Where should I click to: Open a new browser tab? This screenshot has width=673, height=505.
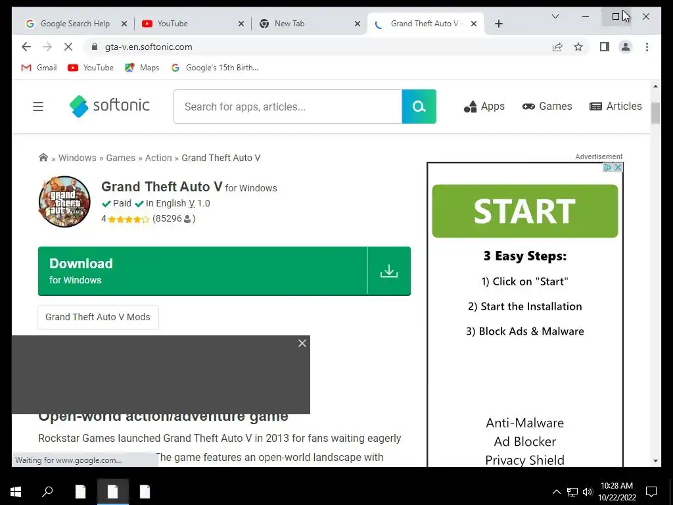(x=498, y=24)
